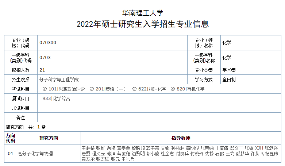Click advisor name 付良兵
285x166 pixels.
pyautogui.click(x=182, y=154)
